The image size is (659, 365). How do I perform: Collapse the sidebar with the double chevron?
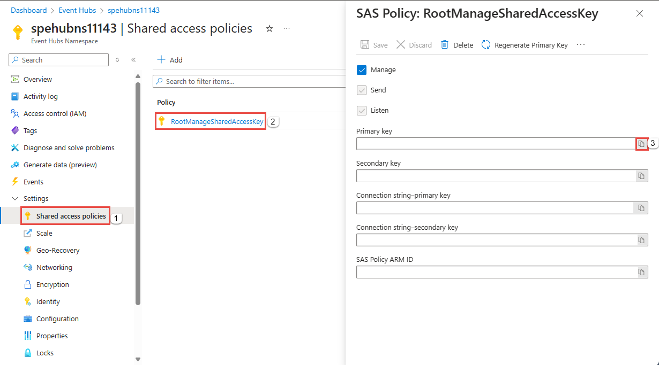[133, 60]
